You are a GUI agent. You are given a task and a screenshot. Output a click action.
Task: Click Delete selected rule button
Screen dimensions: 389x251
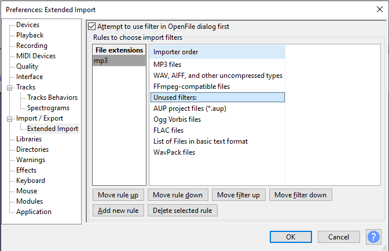[x=182, y=211]
